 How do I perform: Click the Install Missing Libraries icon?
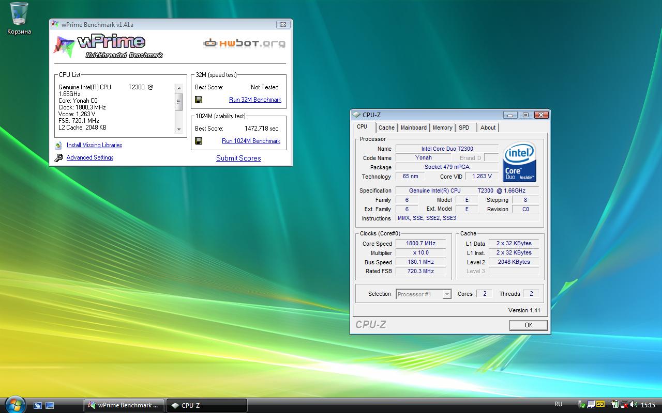(x=58, y=145)
